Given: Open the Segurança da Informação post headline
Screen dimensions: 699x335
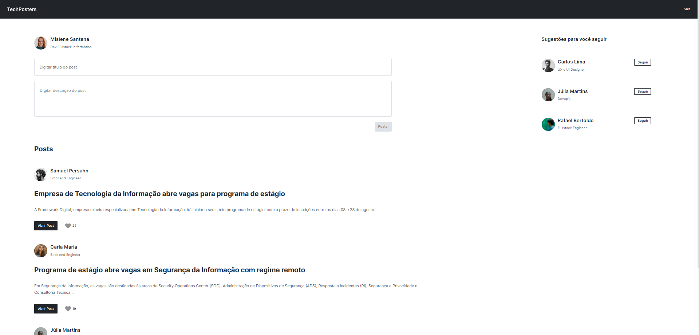Looking at the screenshot, I should pyautogui.click(x=169, y=270).
